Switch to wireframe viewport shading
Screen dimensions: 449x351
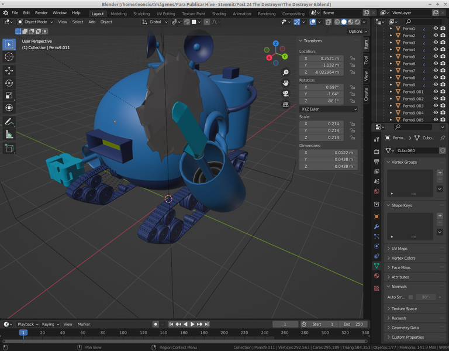pyautogui.click(x=337, y=22)
